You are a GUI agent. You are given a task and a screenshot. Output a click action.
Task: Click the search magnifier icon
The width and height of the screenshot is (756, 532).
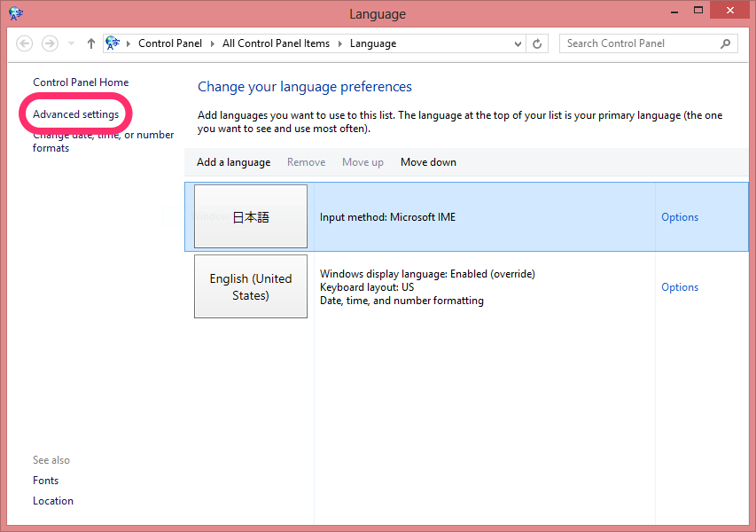tap(725, 44)
